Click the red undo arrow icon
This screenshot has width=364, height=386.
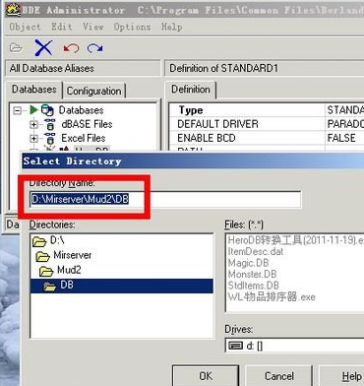pyautogui.click(x=71, y=48)
